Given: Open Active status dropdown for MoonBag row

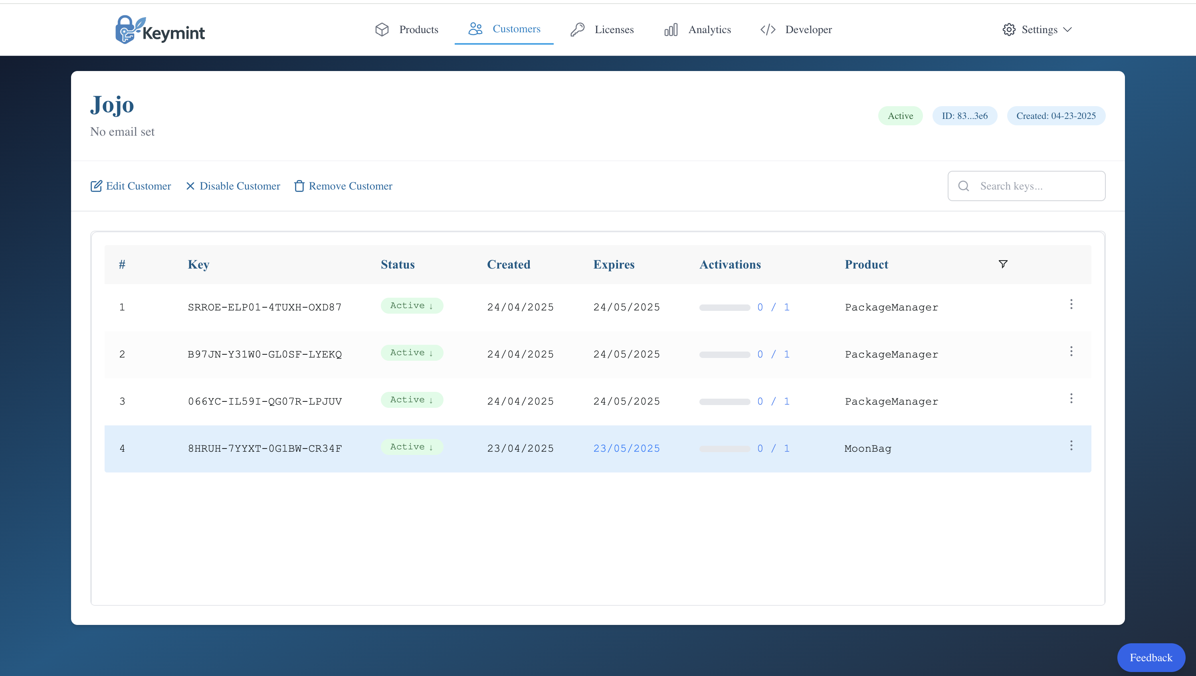Looking at the screenshot, I should (412, 447).
